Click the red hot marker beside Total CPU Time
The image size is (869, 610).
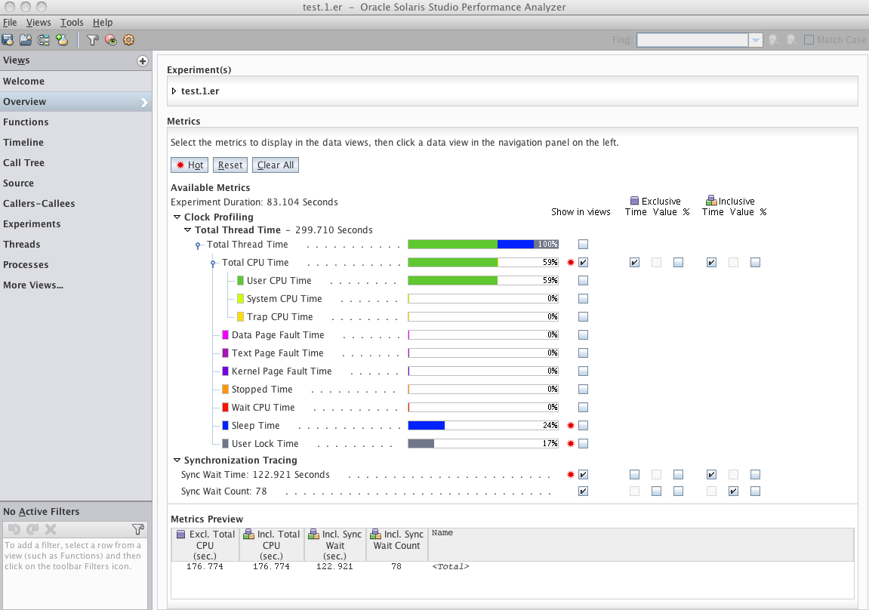(570, 263)
